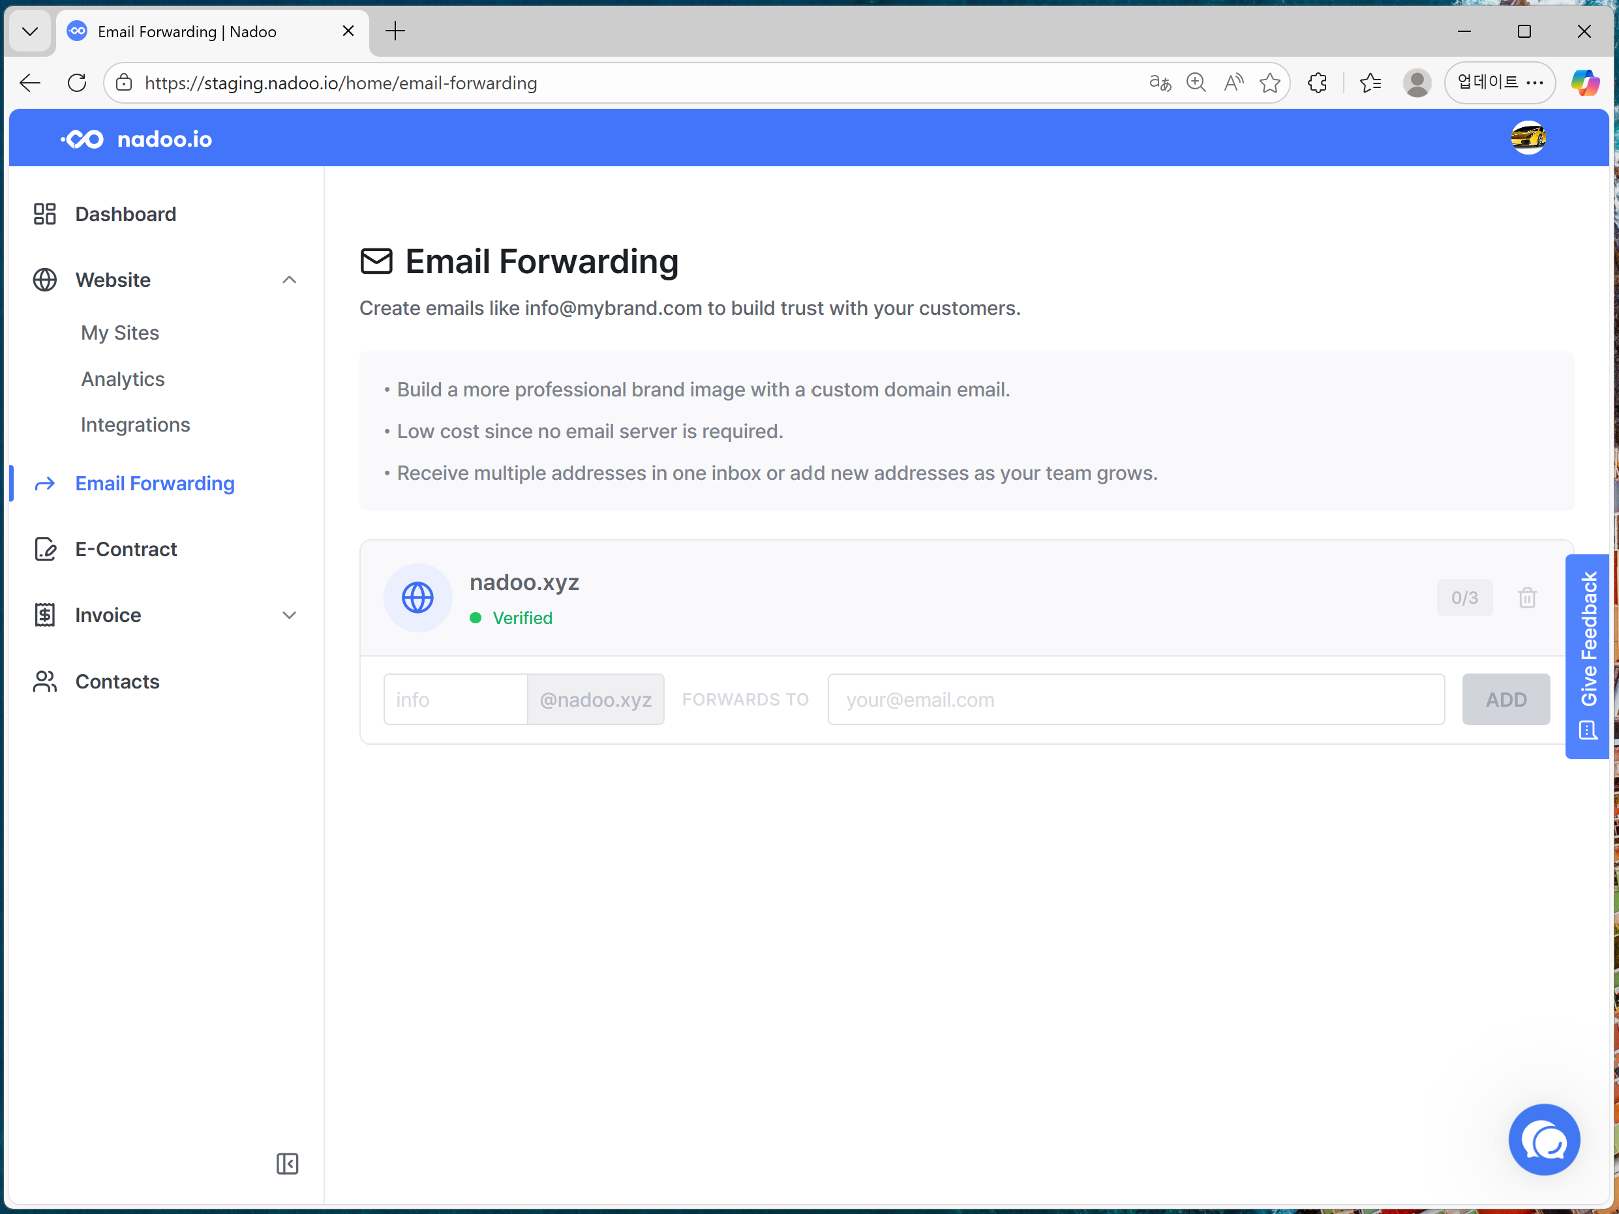1619x1214 pixels.
Task: Click the ADD forwarding button
Action: [1506, 700]
